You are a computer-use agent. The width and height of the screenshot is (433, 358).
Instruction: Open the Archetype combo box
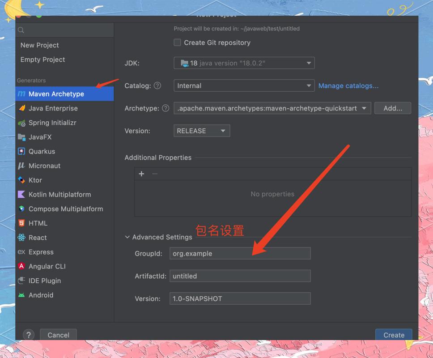272,108
